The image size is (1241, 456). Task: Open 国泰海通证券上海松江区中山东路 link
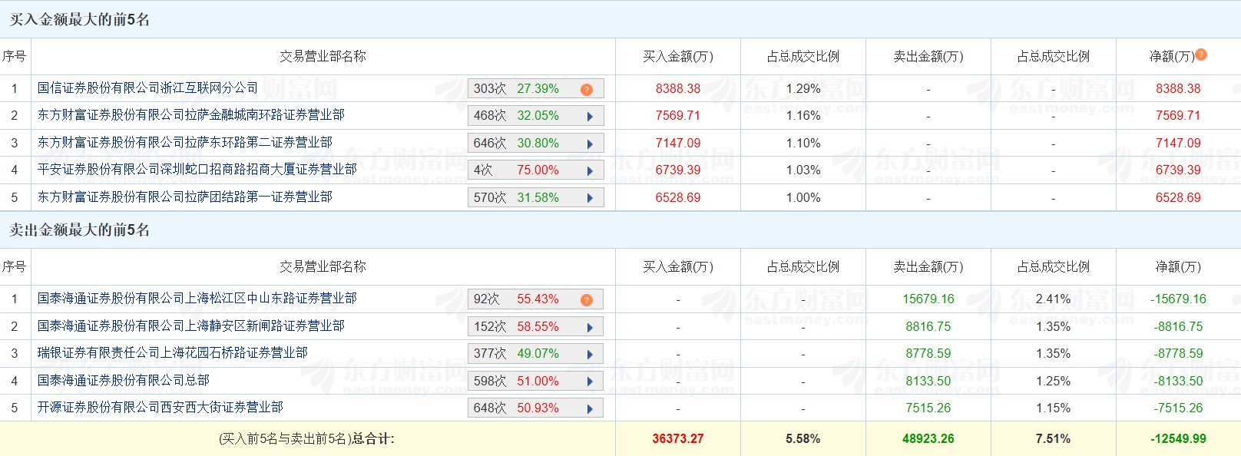pos(197,299)
